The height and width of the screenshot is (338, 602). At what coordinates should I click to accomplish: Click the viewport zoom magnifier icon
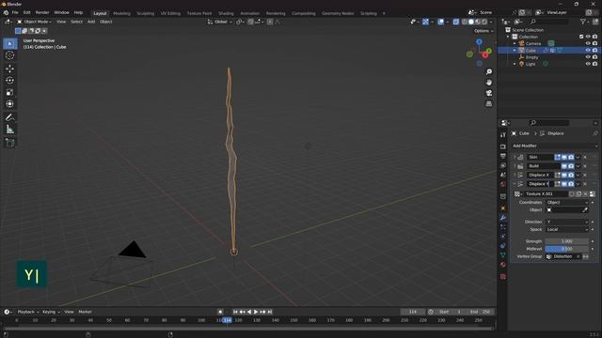[x=489, y=72]
